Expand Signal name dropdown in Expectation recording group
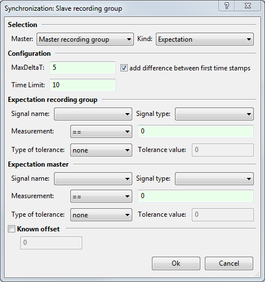This screenshot has height=282, width=265. click(x=93, y=114)
